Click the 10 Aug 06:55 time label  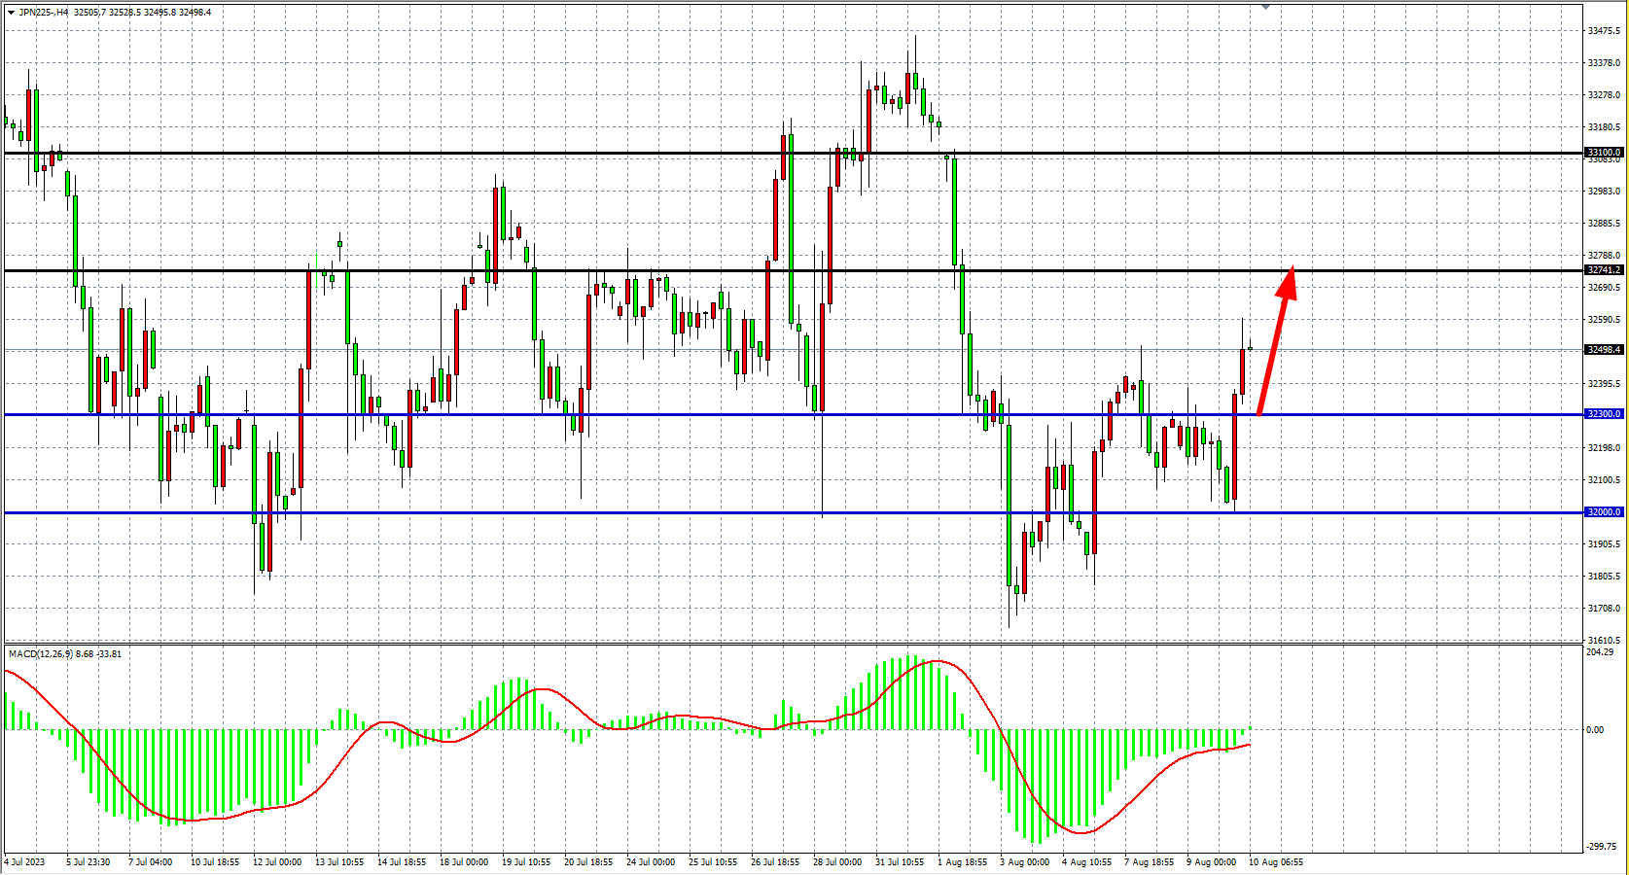point(1275,862)
